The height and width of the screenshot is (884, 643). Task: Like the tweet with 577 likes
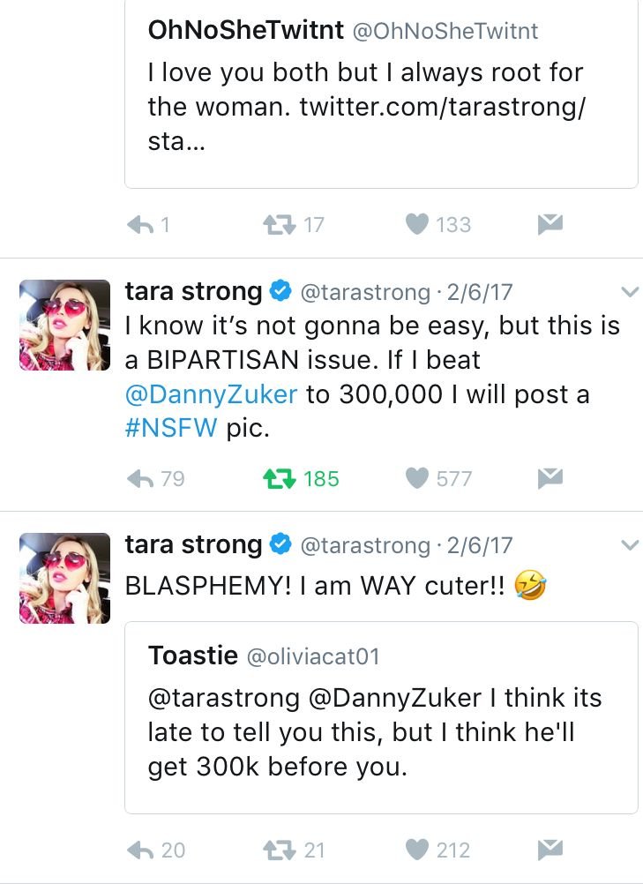coord(416,478)
